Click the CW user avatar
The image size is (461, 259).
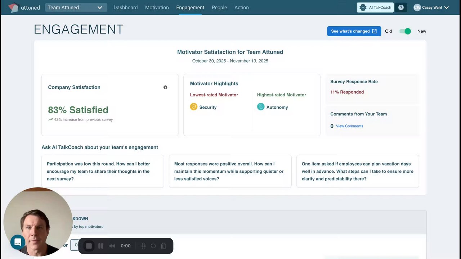click(x=417, y=8)
